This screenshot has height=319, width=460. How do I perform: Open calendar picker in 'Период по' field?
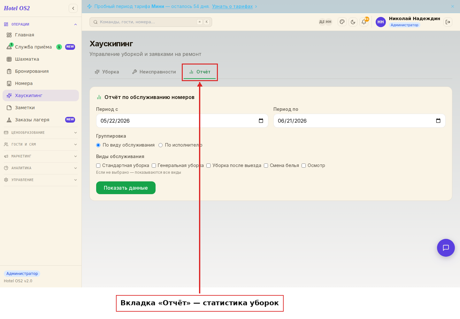438,121
